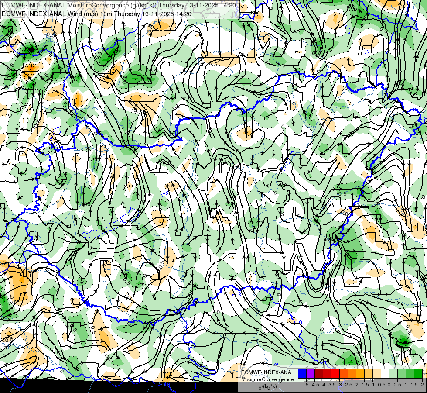
Task: Click the legend's ECMWF-INDEX-ANAL label
Action: [267, 372]
